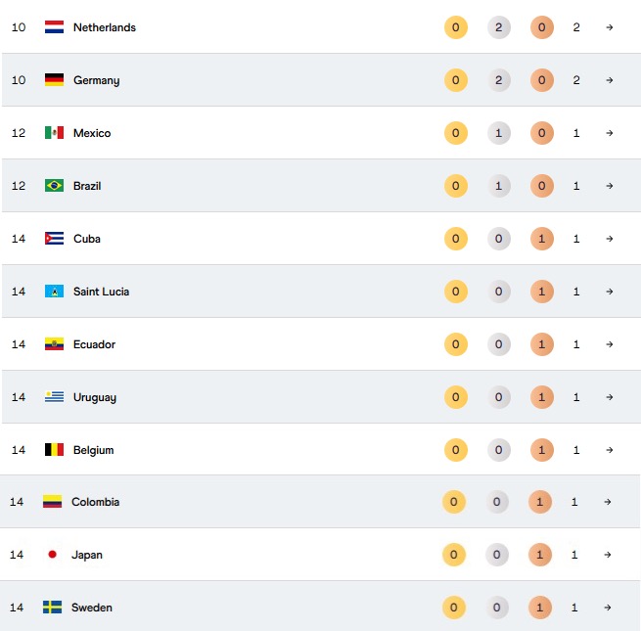The height and width of the screenshot is (631, 641).
Task: Click Cuba's bronze medal badge
Action: [542, 239]
